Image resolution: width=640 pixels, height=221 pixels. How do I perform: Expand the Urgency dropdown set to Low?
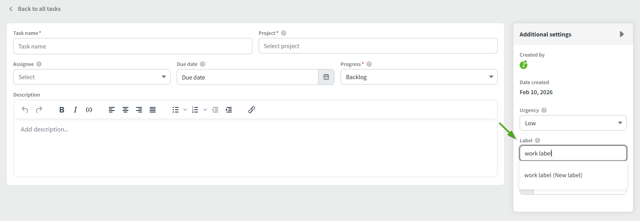573,123
